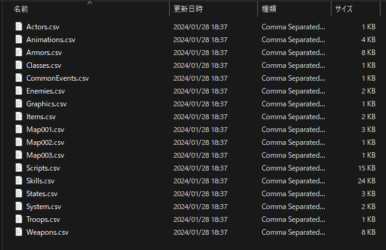Image resolution: width=386 pixels, height=250 pixels.
Task: Click the Weapons.csv file icon
Action: 19,232
